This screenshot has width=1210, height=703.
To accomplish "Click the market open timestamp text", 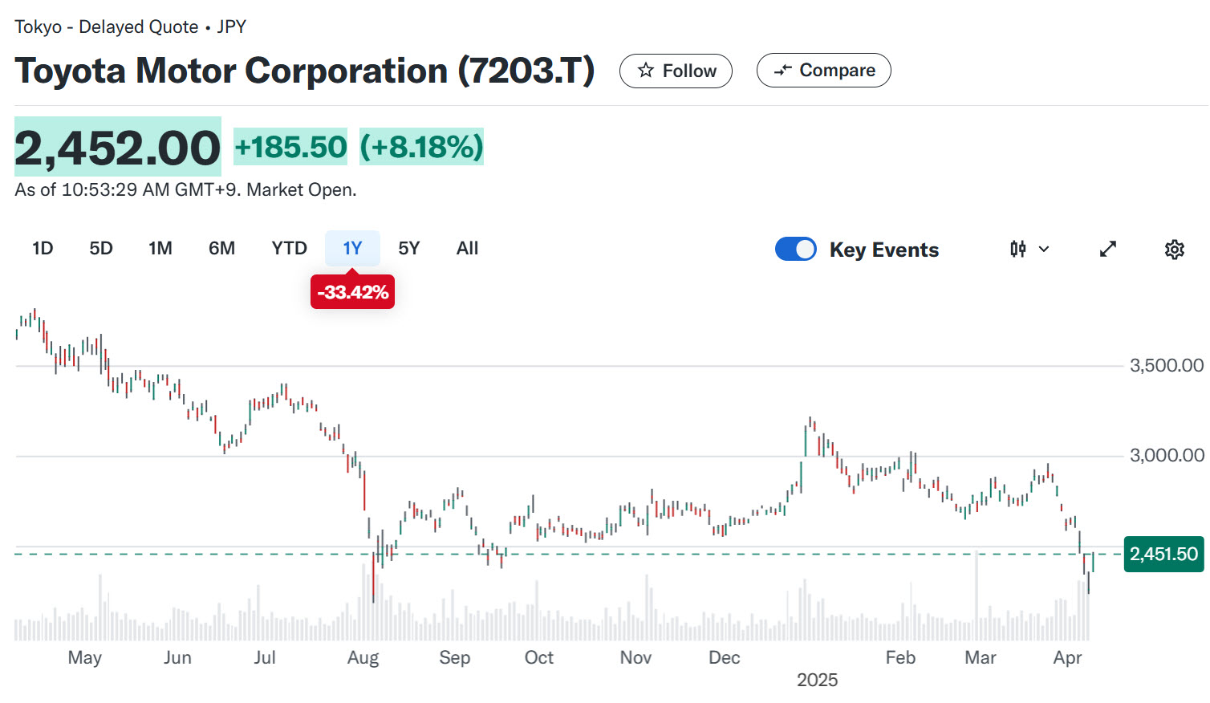I will [x=185, y=190].
